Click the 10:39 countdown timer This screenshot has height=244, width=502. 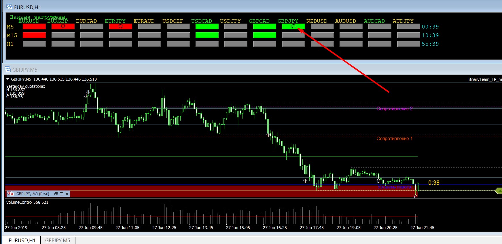point(430,35)
